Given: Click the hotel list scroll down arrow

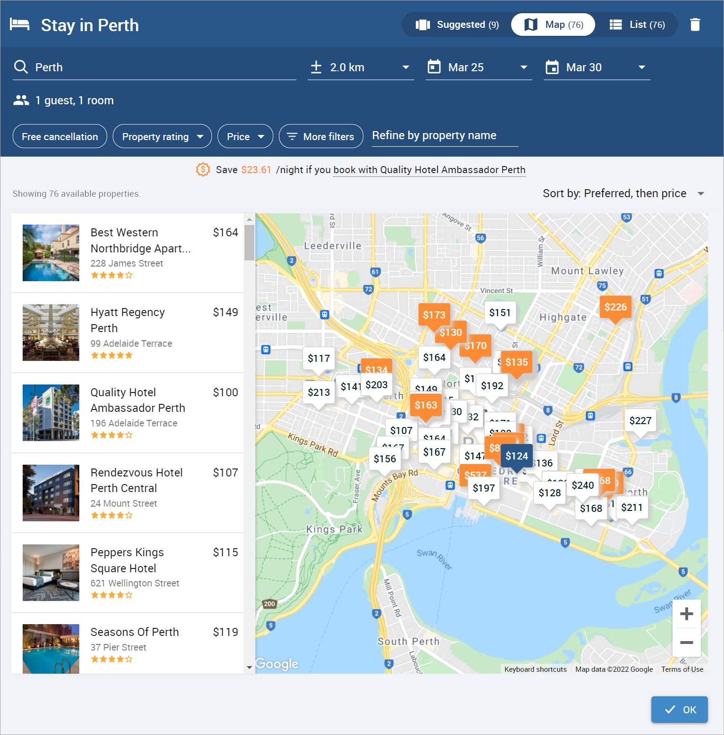Looking at the screenshot, I should (x=249, y=668).
